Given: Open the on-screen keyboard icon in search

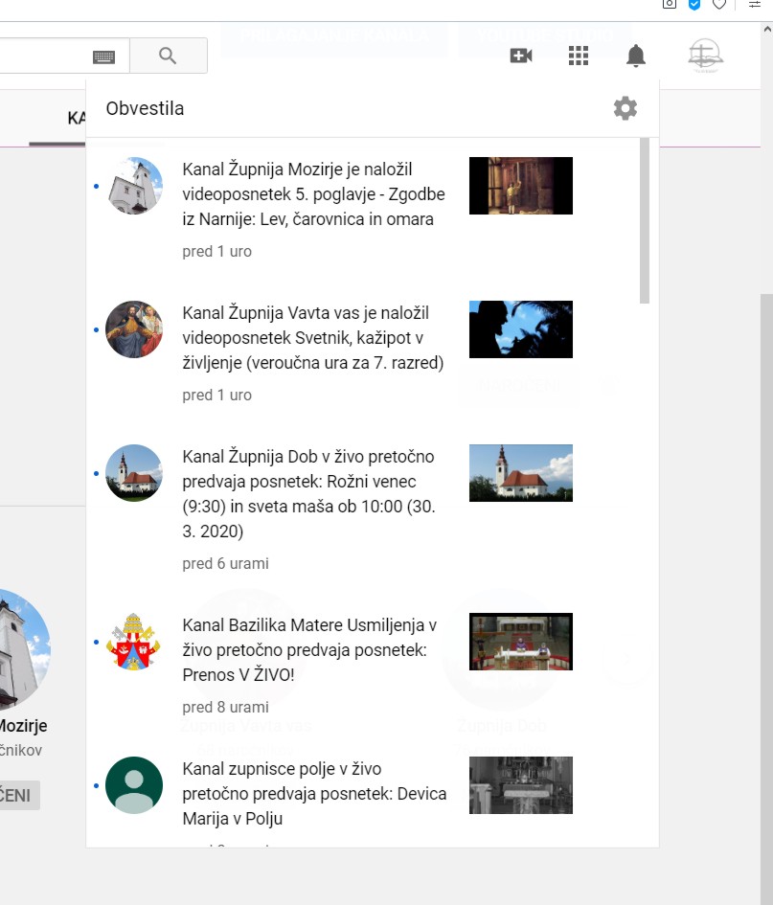Looking at the screenshot, I should tap(103, 57).
